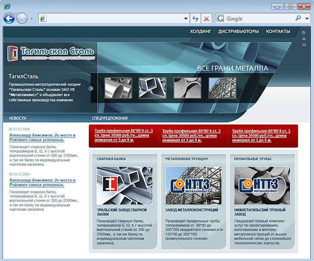Click the ПРОФИЛЬНЫЕ ТРУБЫ card header
Screen dimensions: 314x261
tap(262, 159)
